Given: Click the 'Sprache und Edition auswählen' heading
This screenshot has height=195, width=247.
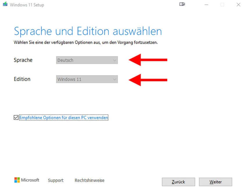Looking at the screenshot, I should point(88,31).
